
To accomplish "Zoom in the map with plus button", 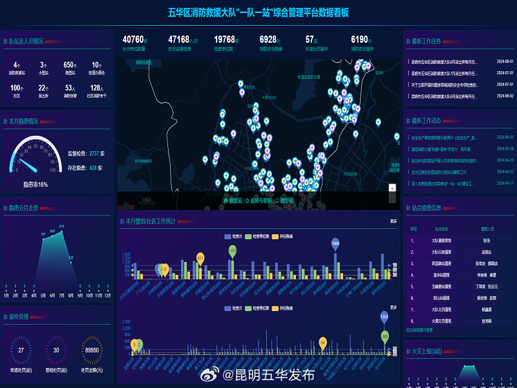I will [x=392, y=188].
